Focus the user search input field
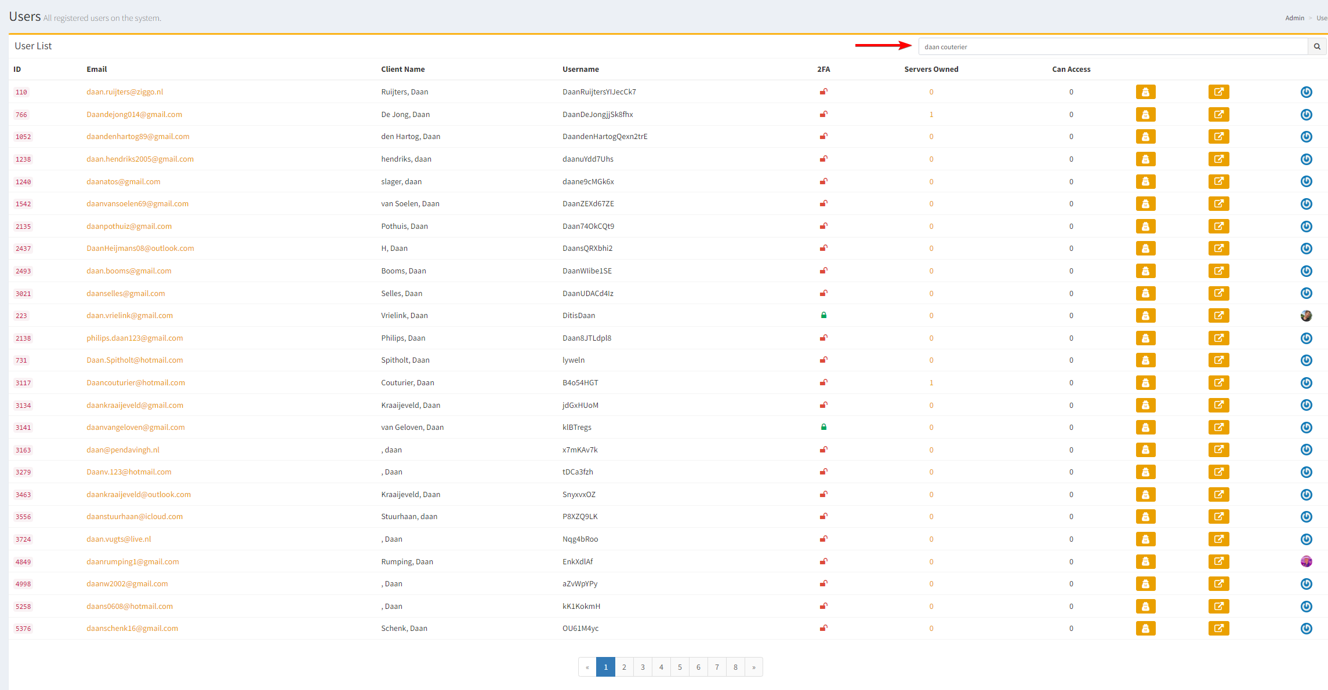Screen dimensions: 1328x690 tap(1112, 47)
